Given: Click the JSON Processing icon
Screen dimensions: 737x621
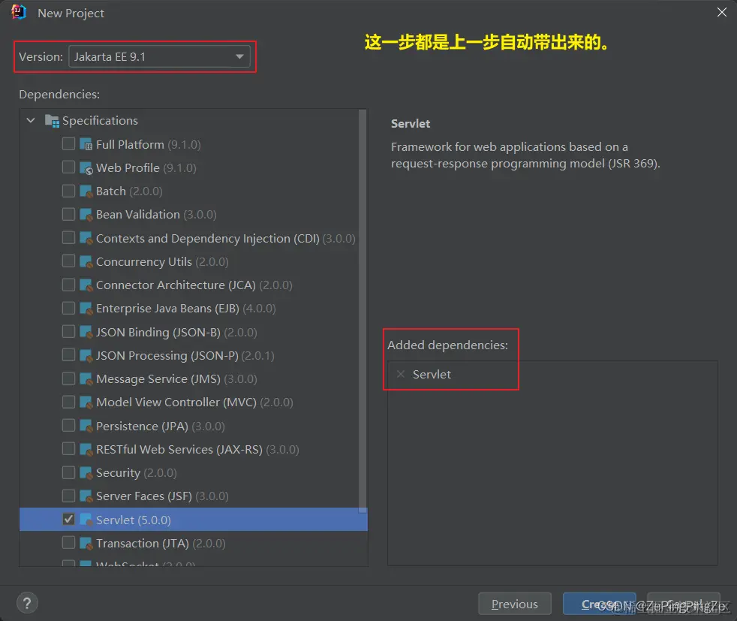Looking at the screenshot, I should (x=86, y=355).
